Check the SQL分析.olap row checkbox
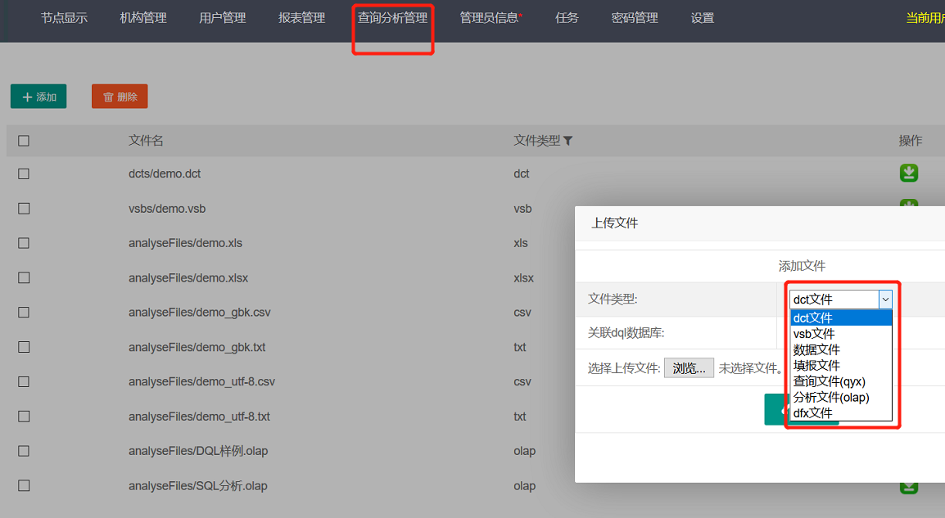This screenshot has width=945, height=518. tap(24, 485)
